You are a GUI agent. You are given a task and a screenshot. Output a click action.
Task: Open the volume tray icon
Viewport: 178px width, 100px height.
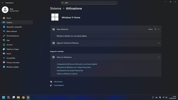166,97
